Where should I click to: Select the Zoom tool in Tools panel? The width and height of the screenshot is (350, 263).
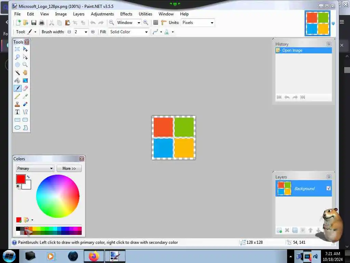pos(25,65)
